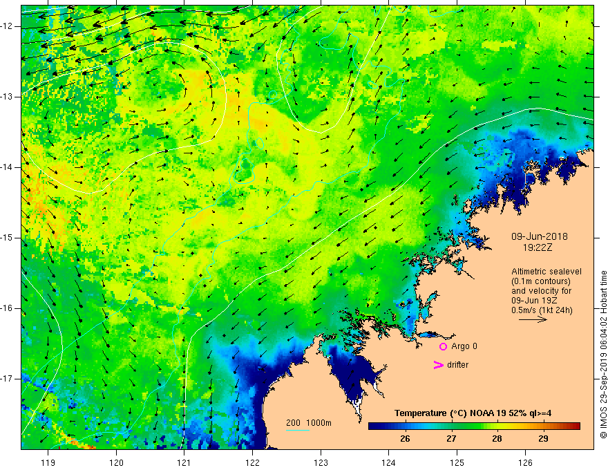This screenshot has width=608, height=470.
Task: Click the longitude axis label 120
Action: [116, 462]
